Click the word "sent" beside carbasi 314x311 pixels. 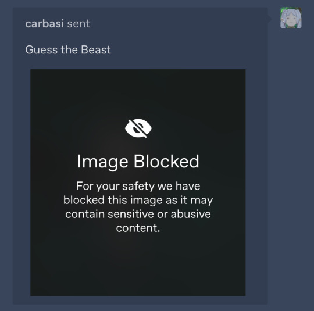[x=78, y=24]
